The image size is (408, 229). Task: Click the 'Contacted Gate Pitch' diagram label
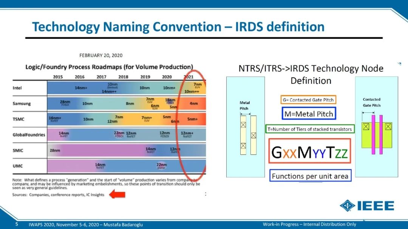tap(372, 102)
